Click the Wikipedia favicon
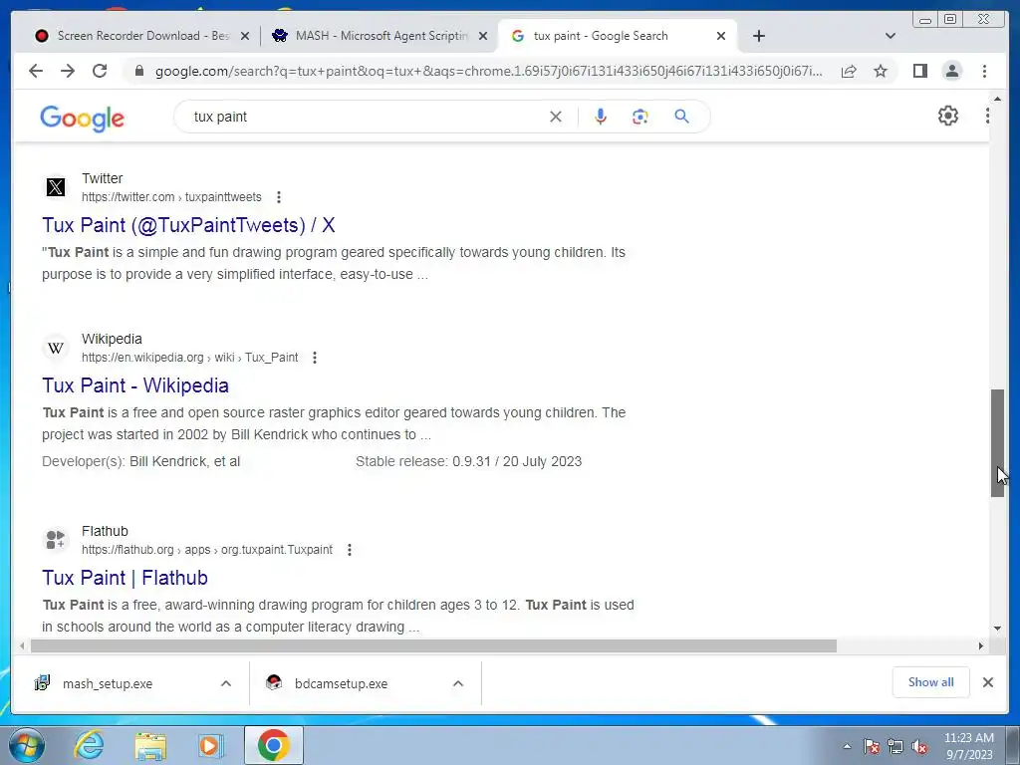 coord(56,348)
